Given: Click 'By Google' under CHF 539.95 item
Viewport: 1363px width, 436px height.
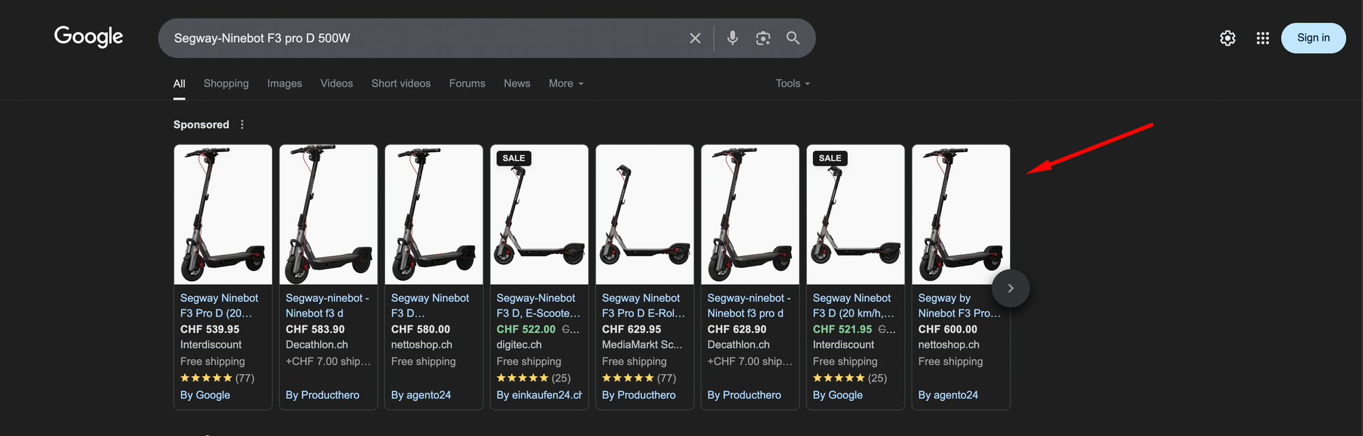Looking at the screenshot, I should pyautogui.click(x=205, y=395).
